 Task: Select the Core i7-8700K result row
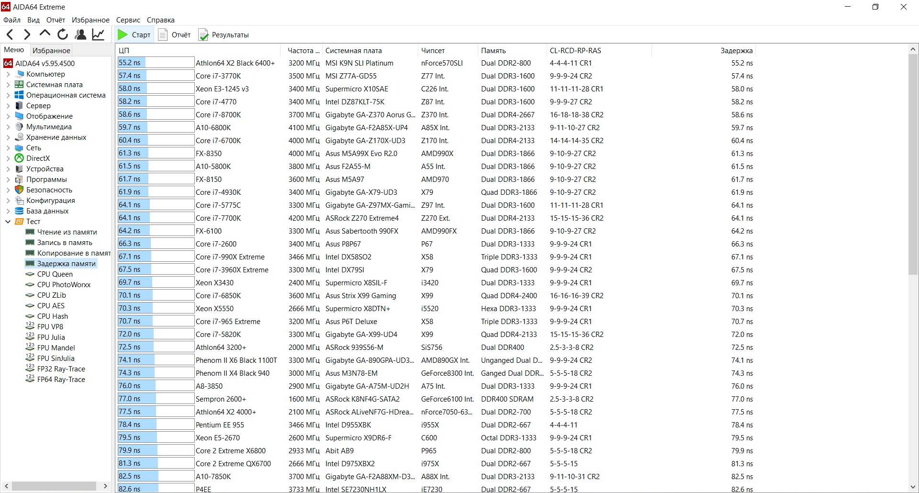[436, 115]
